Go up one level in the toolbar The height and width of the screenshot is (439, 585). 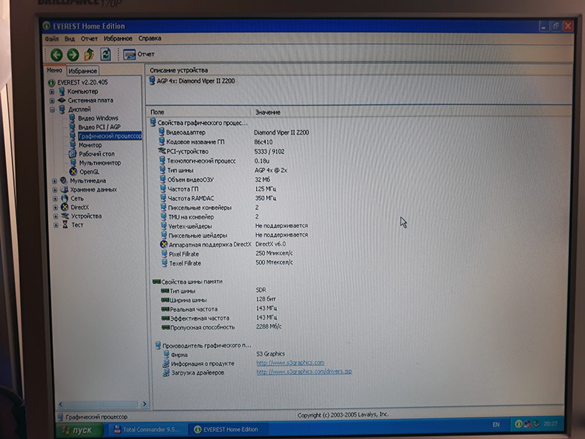pos(89,55)
